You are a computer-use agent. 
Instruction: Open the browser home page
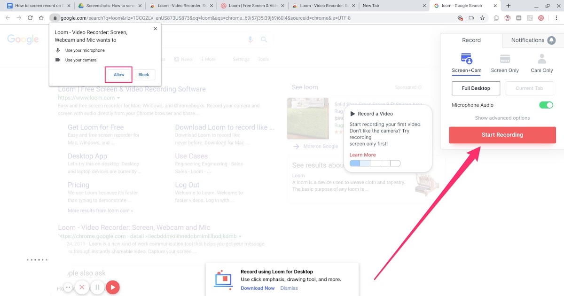click(41, 18)
